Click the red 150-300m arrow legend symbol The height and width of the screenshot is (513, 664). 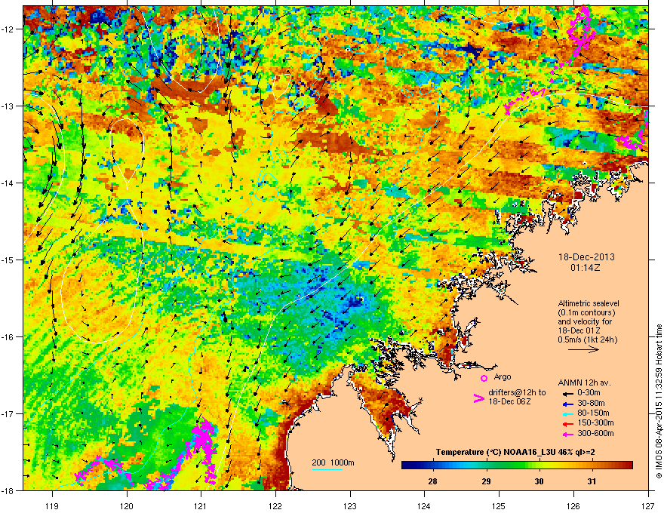tap(567, 422)
